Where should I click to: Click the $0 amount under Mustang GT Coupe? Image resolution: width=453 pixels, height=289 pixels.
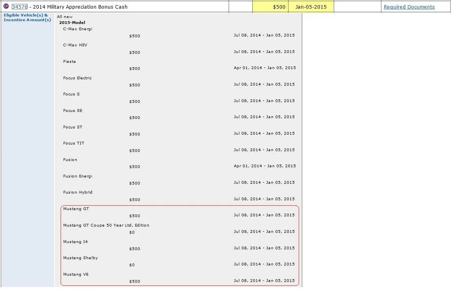point(132,232)
